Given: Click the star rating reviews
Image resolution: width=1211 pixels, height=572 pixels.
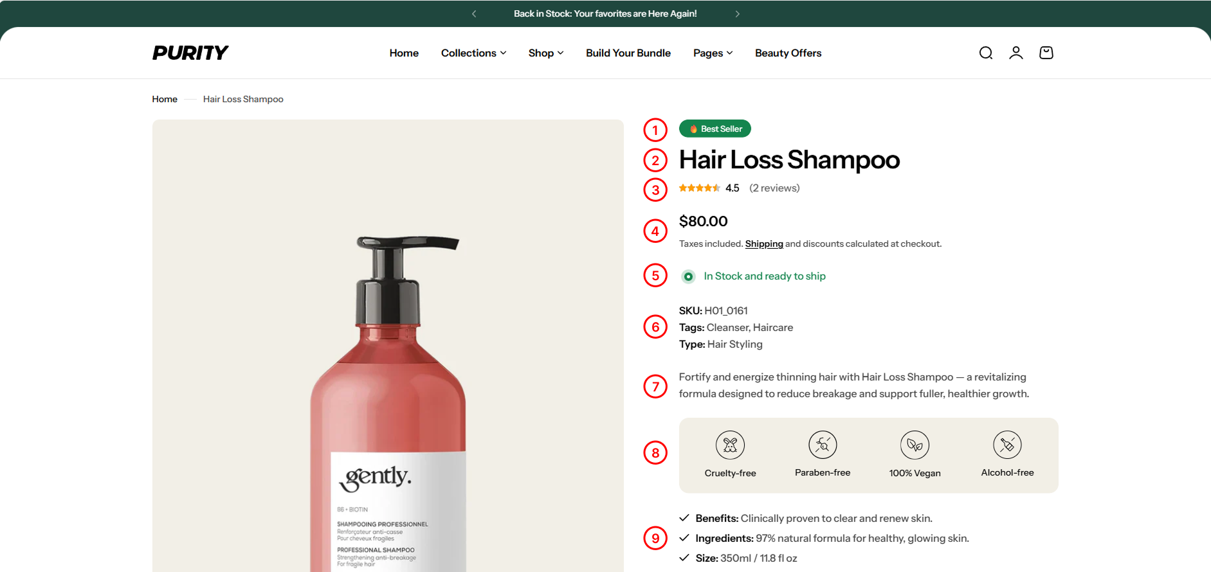Looking at the screenshot, I should click(739, 188).
